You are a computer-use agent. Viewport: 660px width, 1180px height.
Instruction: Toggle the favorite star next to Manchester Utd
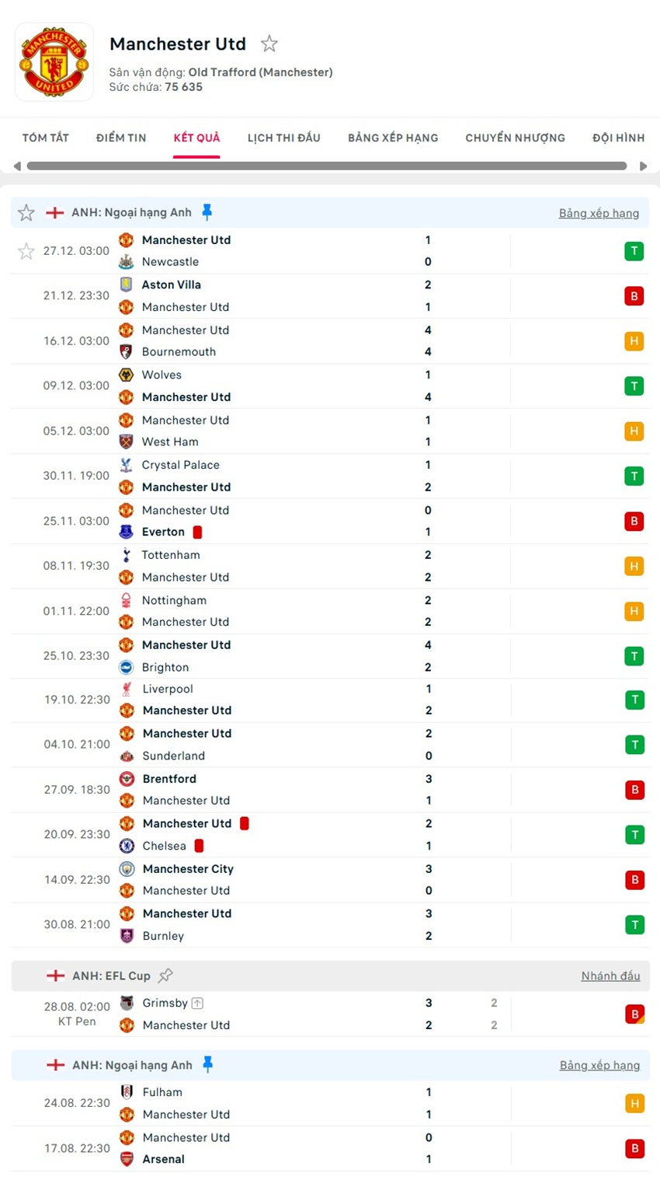tap(269, 44)
